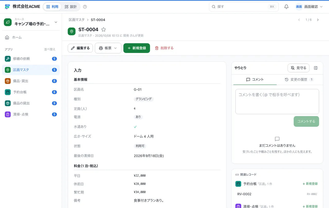Go to the next record arrow
This screenshot has width=329, height=208.
point(318,20)
